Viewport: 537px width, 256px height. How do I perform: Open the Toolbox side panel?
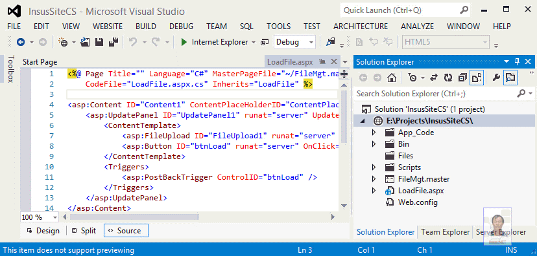[x=11, y=69]
